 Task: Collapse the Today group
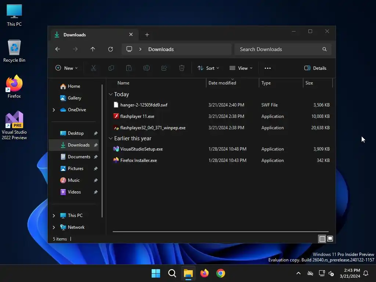pyautogui.click(x=111, y=94)
